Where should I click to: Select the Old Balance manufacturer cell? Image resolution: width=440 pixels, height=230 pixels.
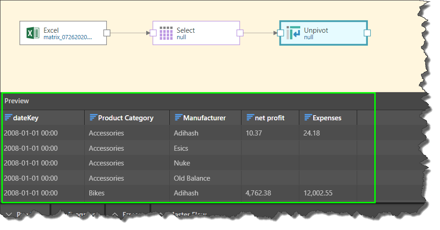(192, 178)
